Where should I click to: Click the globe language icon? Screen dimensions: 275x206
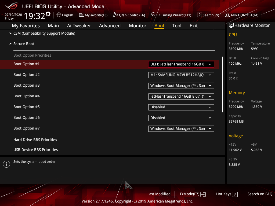[59, 15]
